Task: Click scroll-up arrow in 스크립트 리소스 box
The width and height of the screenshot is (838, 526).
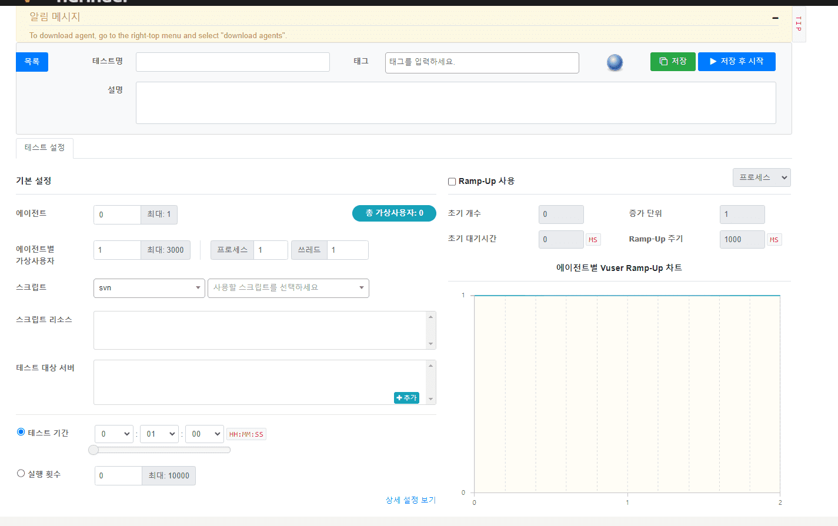Action: tap(431, 317)
